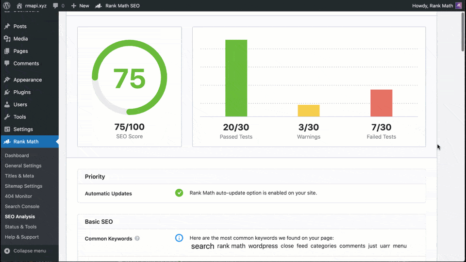
Task: Click the help icon beside Common Keywords
Action: 137,238
